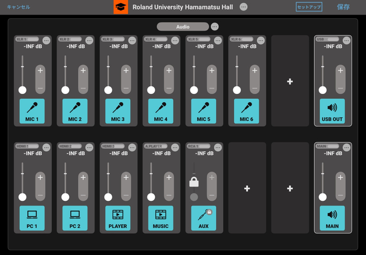Image resolution: width=366 pixels, height=255 pixels.
Task: Select the MUSIC film icon tile
Action: coord(161,218)
